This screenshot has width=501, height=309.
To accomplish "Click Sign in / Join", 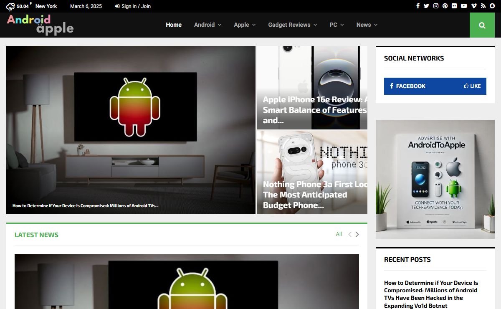I will click(x=133, y=6).
